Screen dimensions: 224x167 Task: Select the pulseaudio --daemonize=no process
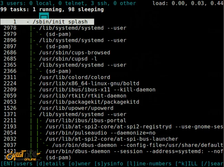[100, 133]
